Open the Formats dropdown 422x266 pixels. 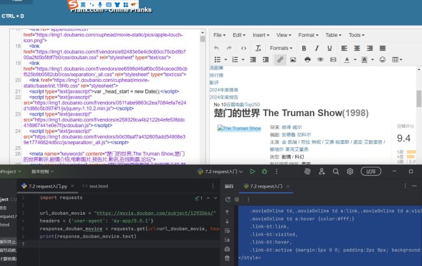[281, 48]
